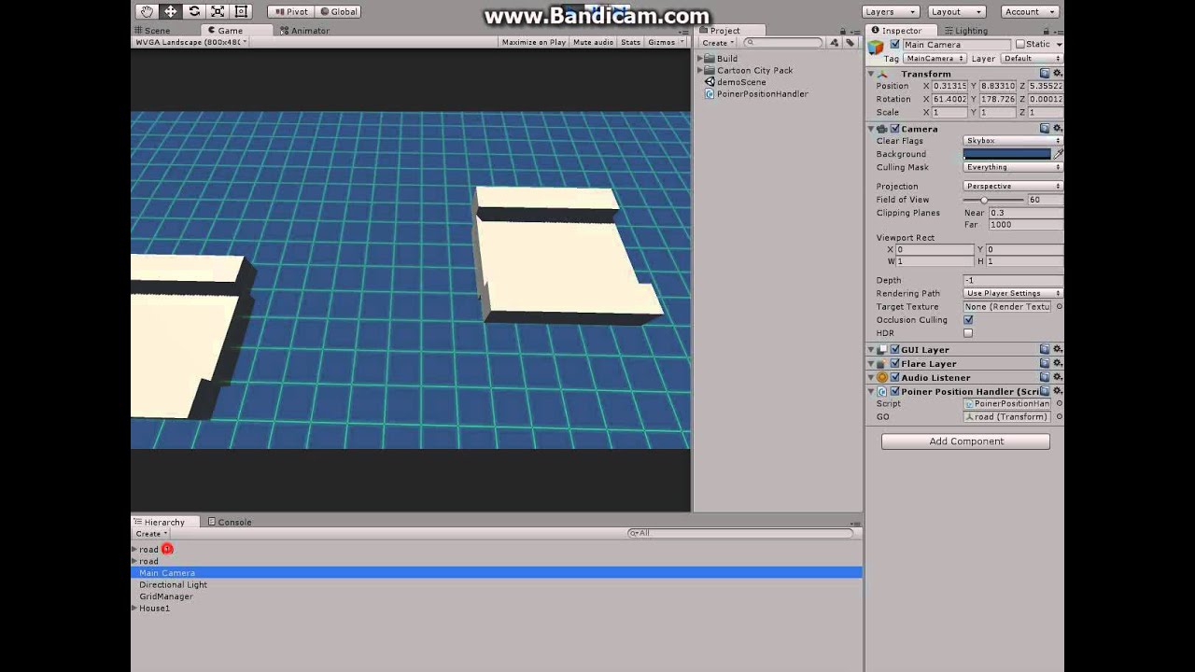Open the Layer dropdown Default
This screenshot has width=1195, height=672.
click(x=1031, y=58)
